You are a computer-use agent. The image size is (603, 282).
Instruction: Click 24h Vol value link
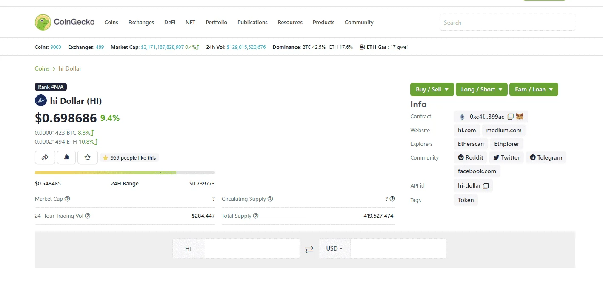tap(246, 47)
